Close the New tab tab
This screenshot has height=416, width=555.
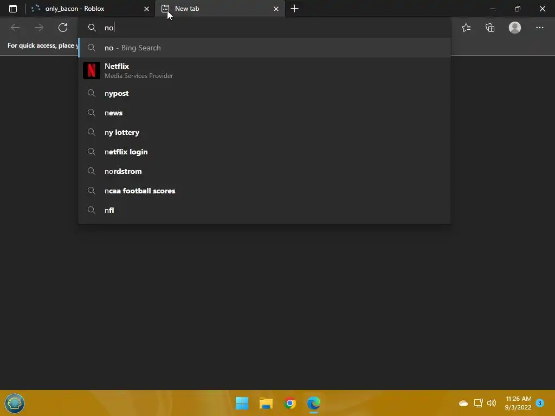[x=276, y=9]
